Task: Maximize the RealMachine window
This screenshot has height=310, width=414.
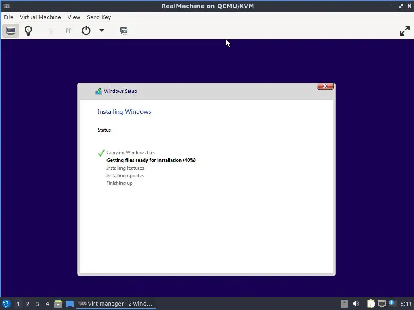Action: tap(401, 6)
